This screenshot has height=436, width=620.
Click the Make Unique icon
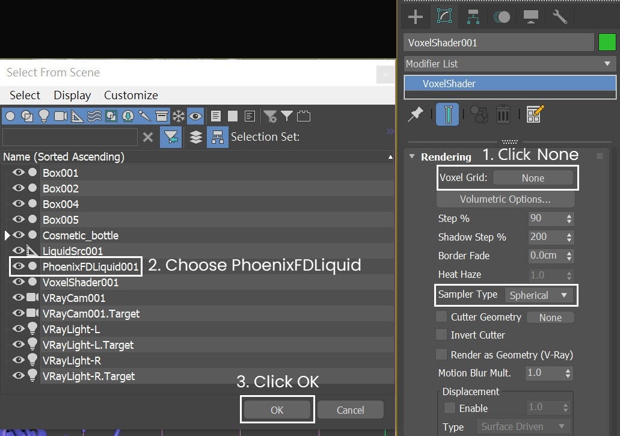pos(479,115)
